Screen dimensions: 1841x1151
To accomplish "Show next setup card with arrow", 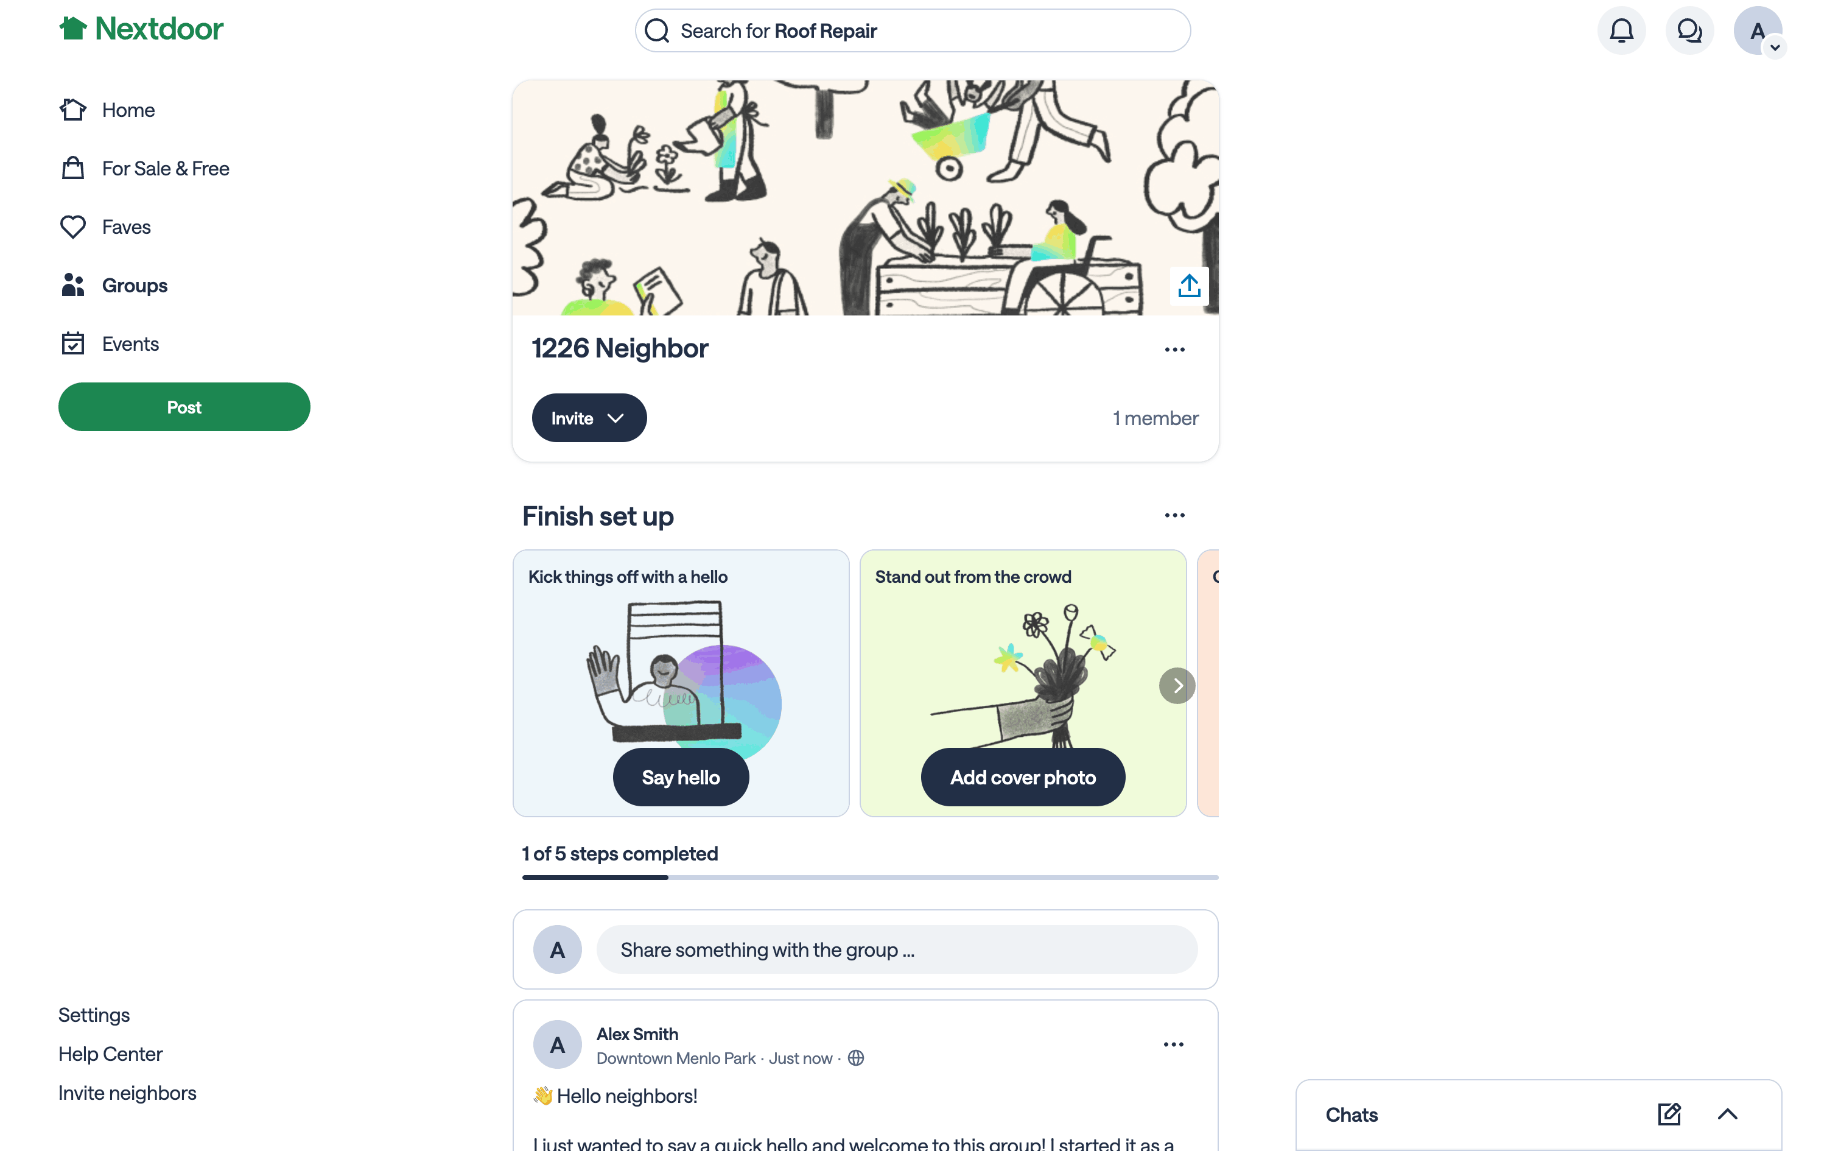I will [1177, 686].
